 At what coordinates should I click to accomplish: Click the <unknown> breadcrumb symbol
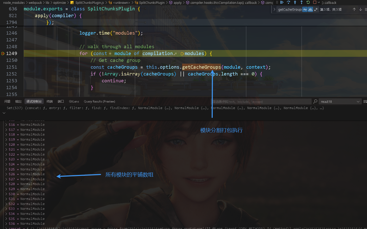121,3
